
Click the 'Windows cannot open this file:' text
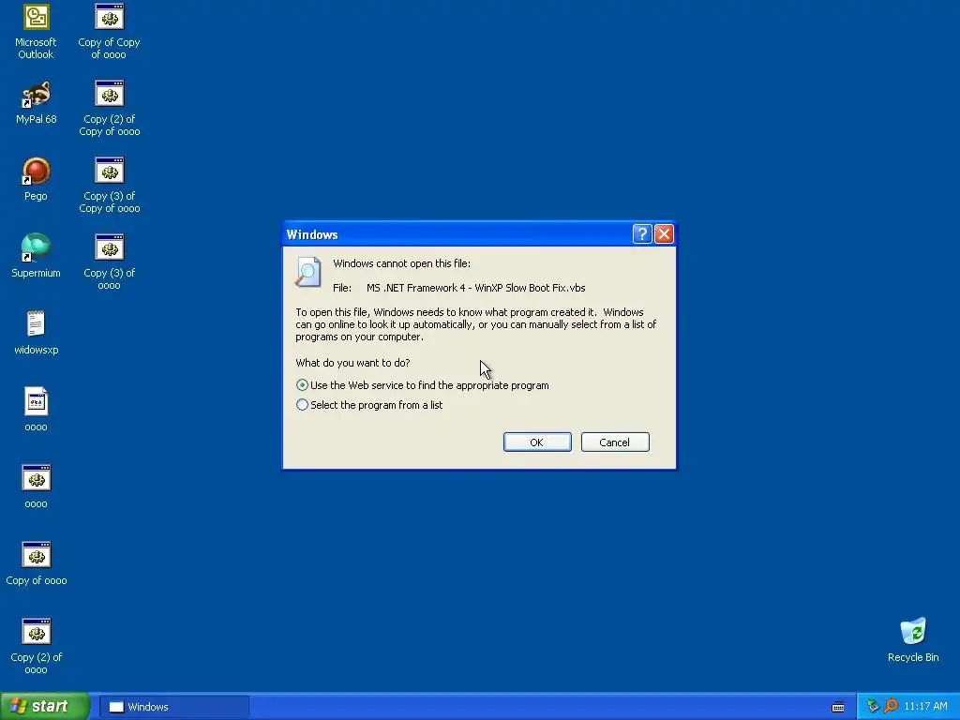(x=401, y=263)
